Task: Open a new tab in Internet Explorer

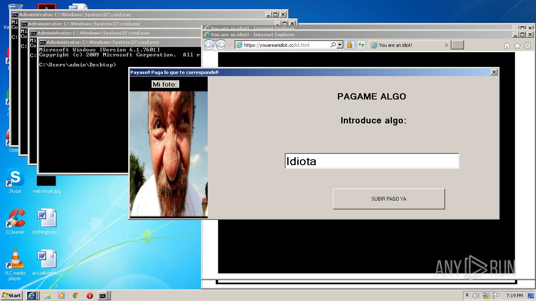Action: 457,45
